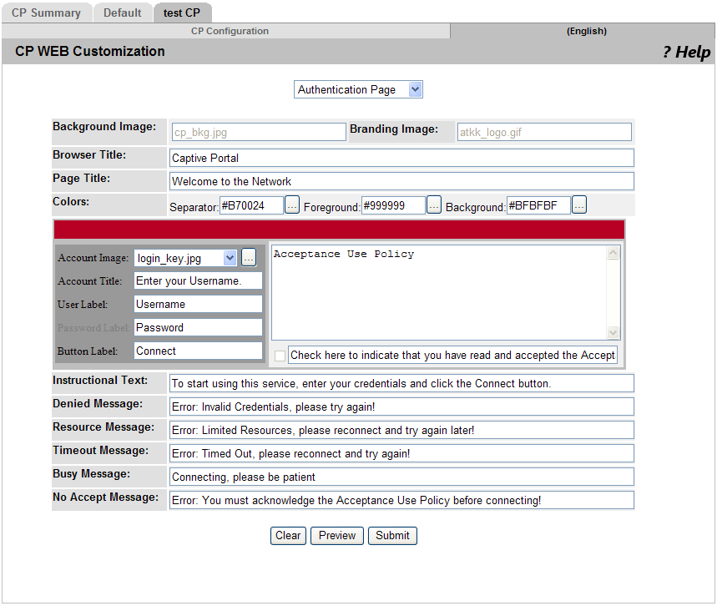Open the Separator color picker button
717x606 pixels.
[291, 205]
